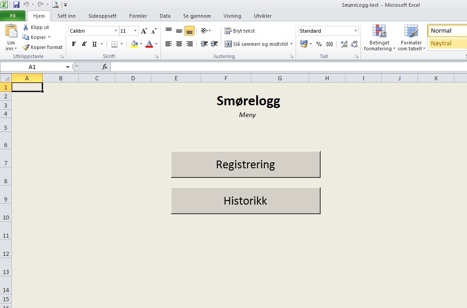467x308 pixels.
Task: Open Tall number dialog launcher
Action: click(x=356, y=57)
